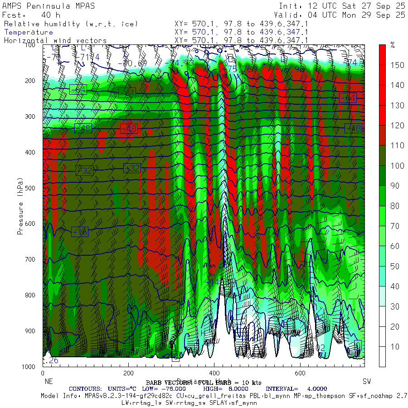
Task: Click the '0' distance axis tick label
Action: pos(43,374)
